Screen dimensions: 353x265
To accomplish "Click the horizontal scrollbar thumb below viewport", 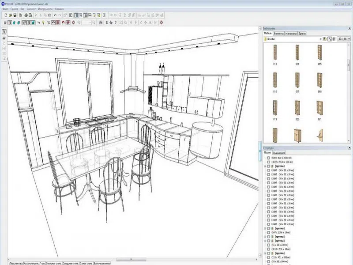I will pos(131,259).
